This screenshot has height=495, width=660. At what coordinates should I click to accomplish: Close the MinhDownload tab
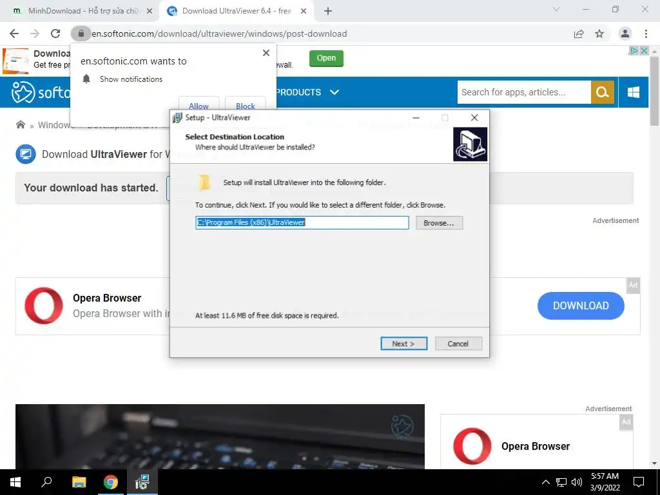(x=150, y=11)
